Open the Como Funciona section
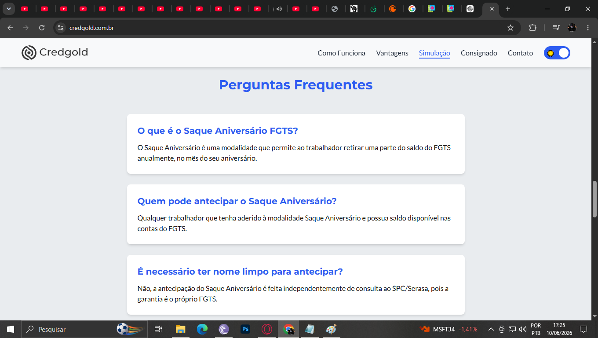The height and width of the screenshot is (338, 598). 341,53
